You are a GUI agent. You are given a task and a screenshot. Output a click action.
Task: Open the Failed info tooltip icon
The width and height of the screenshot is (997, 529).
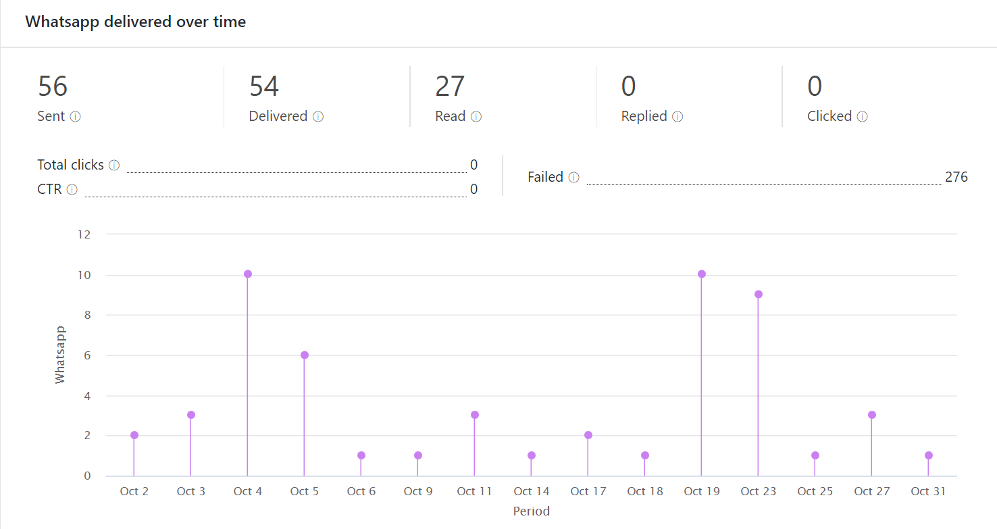(x=574, y=178)
